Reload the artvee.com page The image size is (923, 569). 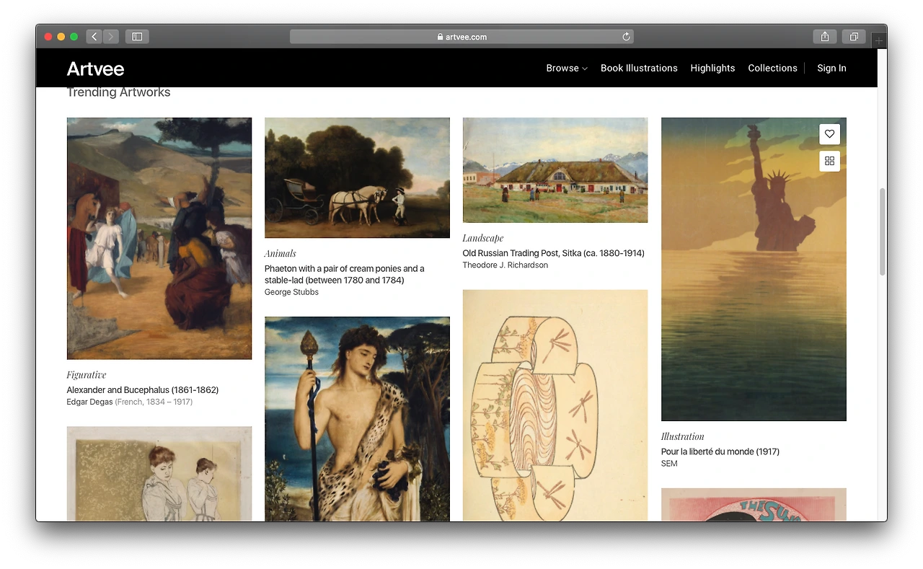(627, 37)
